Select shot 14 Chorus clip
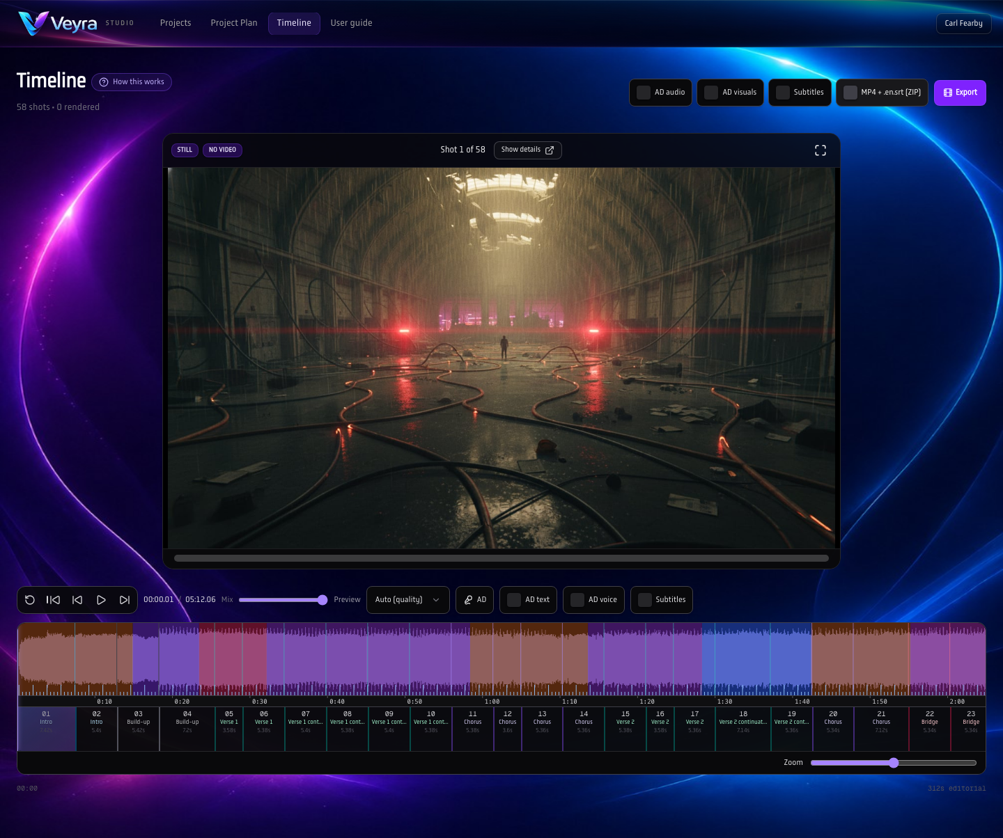Image resolution: width=1003 pixels, height=838 pixels. point(584,729)
